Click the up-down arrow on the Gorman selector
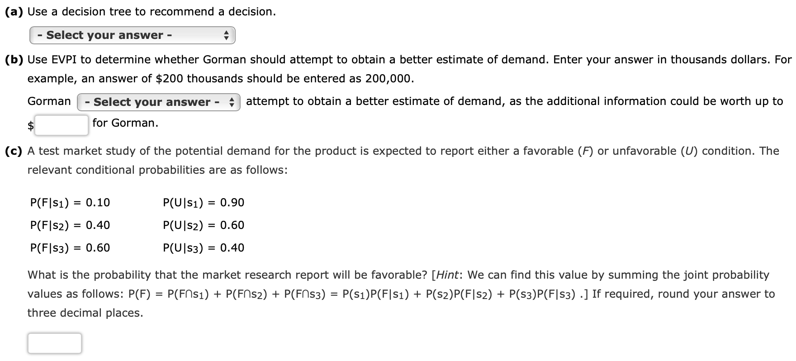 [x=232, y=102]
